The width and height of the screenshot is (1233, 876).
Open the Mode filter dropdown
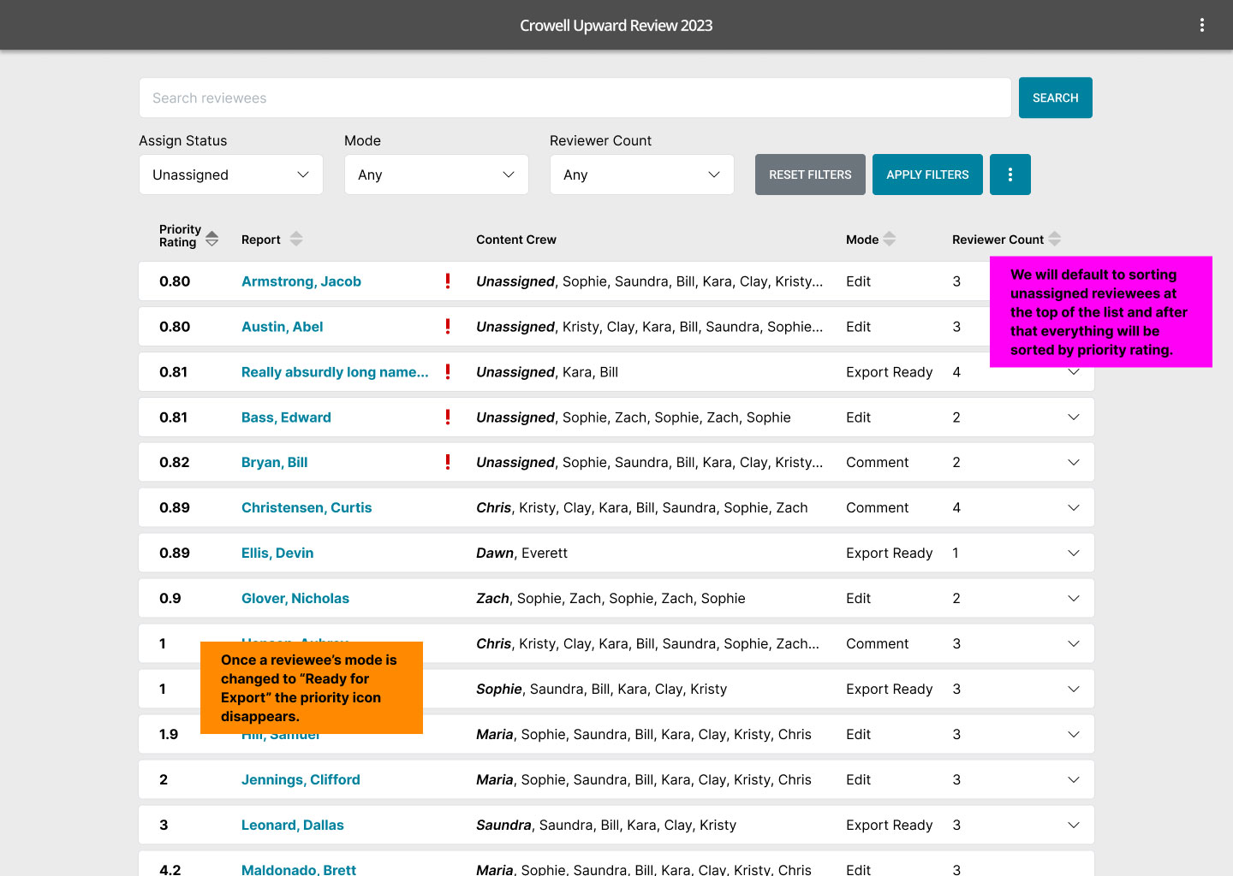[x=437, y=175]
